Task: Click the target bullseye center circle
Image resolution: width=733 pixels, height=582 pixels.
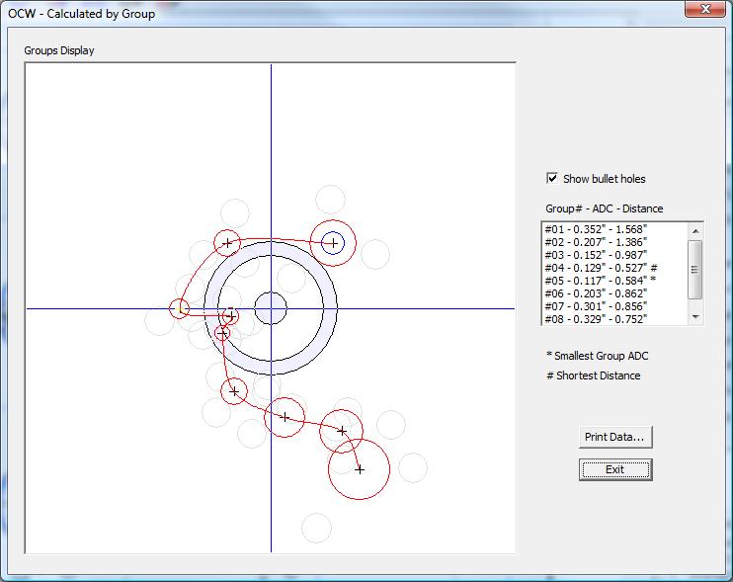Action: [x=271, y=308]
